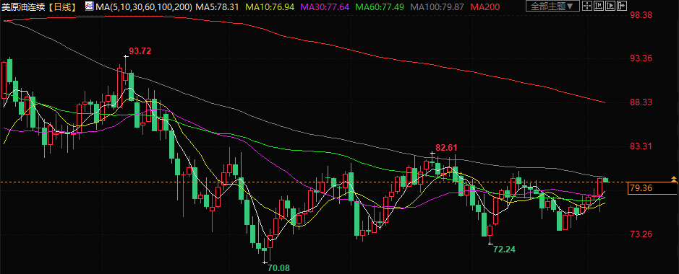
Task: Open MA(5,10,30,60,100,200) parameter settings
Action: point(143,6)
